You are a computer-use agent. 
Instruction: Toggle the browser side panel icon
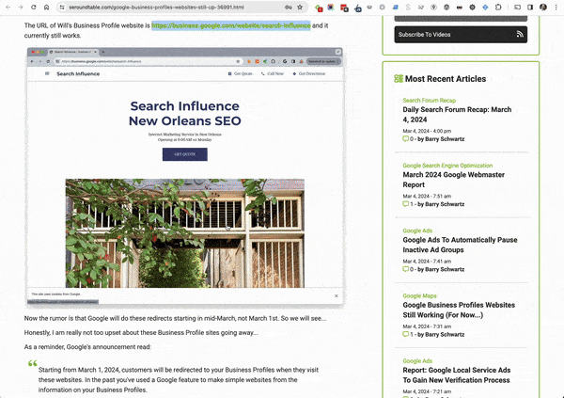530,8
